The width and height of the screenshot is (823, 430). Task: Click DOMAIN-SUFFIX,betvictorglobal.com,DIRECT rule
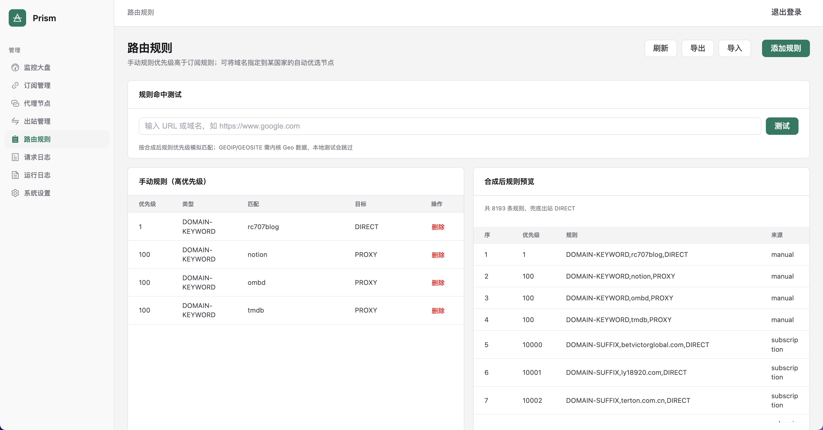(x=637, y=344)
